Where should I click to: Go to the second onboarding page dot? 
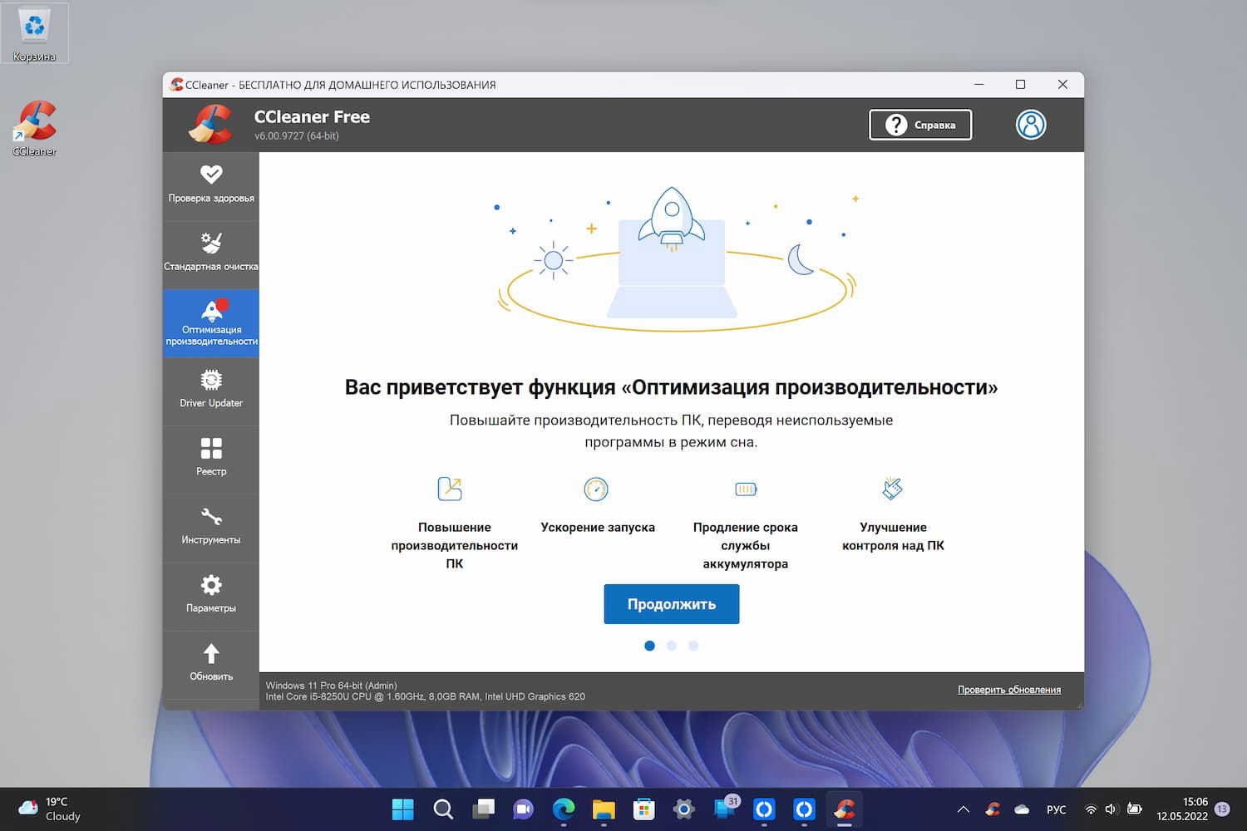[x=672, y=646]
